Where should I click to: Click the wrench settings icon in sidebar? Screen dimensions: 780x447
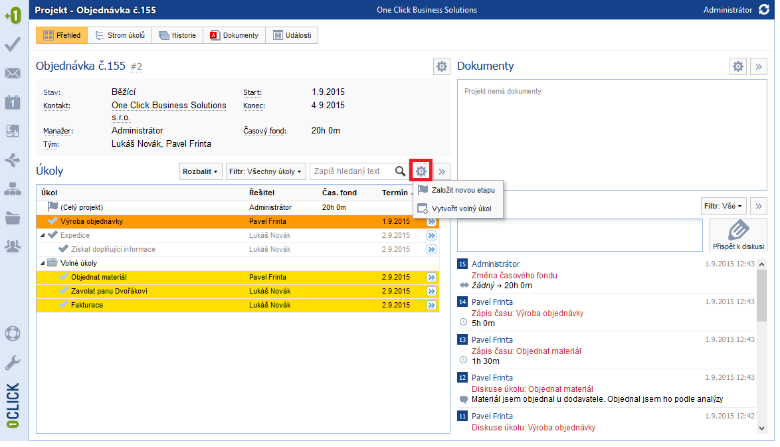(x=12, y=362)
